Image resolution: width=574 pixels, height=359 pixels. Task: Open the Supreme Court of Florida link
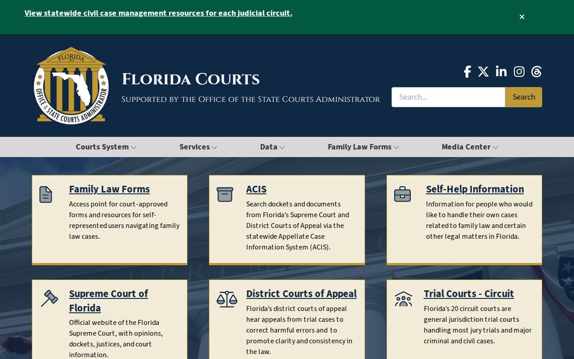109,301
